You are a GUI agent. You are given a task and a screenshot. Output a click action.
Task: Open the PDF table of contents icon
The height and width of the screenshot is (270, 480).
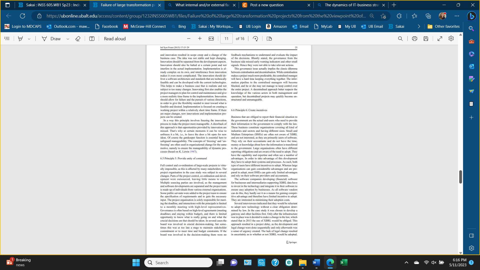[x=7, y=38]
